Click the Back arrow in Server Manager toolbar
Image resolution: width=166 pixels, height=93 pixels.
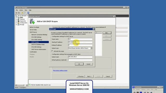(16, 13)
